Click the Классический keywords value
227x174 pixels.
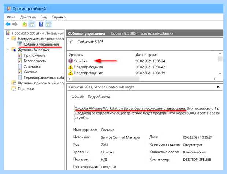pyautogui.click(x=194, y=152)
